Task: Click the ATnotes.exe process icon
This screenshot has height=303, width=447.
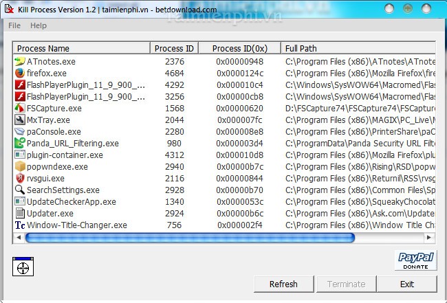Action: [20, 62]
